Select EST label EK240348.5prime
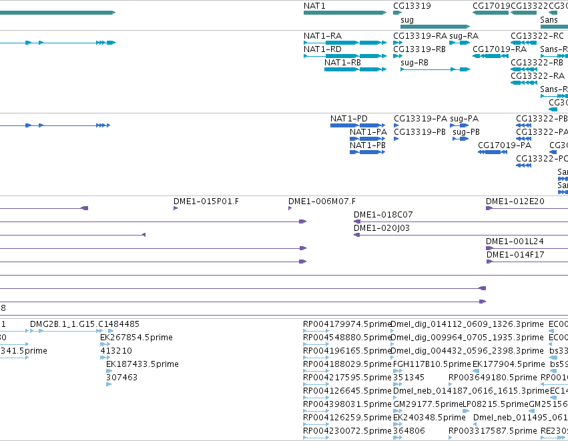The image size is (568, 441). pyautogui.click(x=429, y=418)
